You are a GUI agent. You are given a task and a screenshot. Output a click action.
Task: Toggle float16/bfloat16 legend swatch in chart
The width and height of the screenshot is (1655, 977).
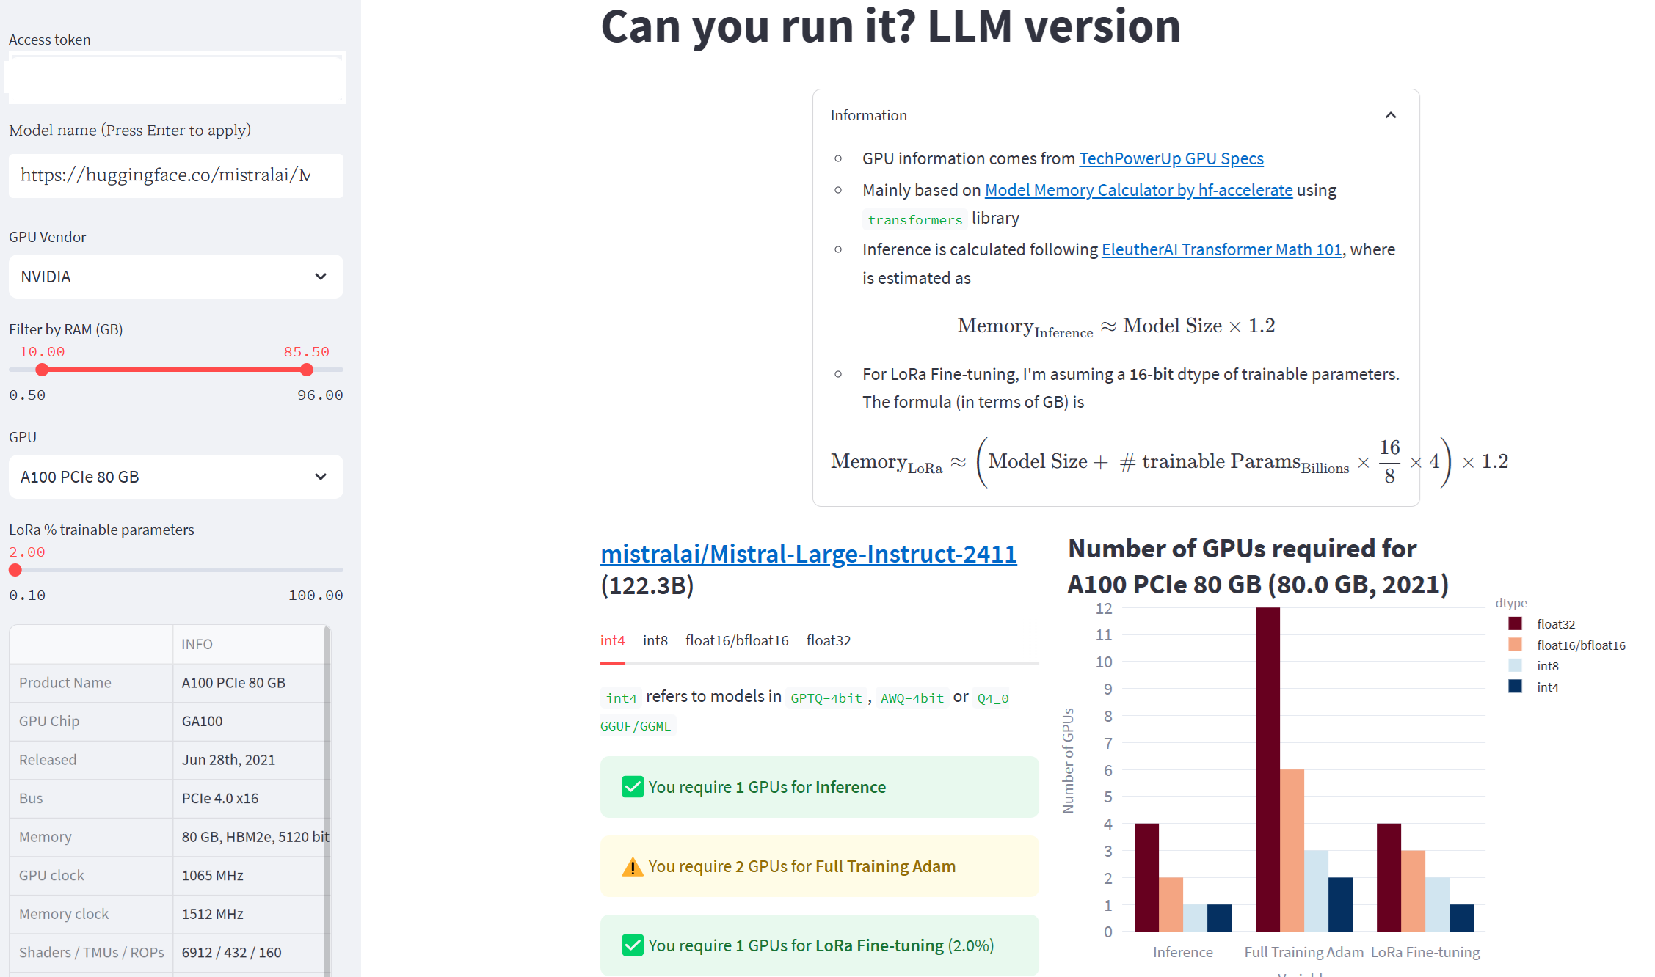click(1515, 645)
